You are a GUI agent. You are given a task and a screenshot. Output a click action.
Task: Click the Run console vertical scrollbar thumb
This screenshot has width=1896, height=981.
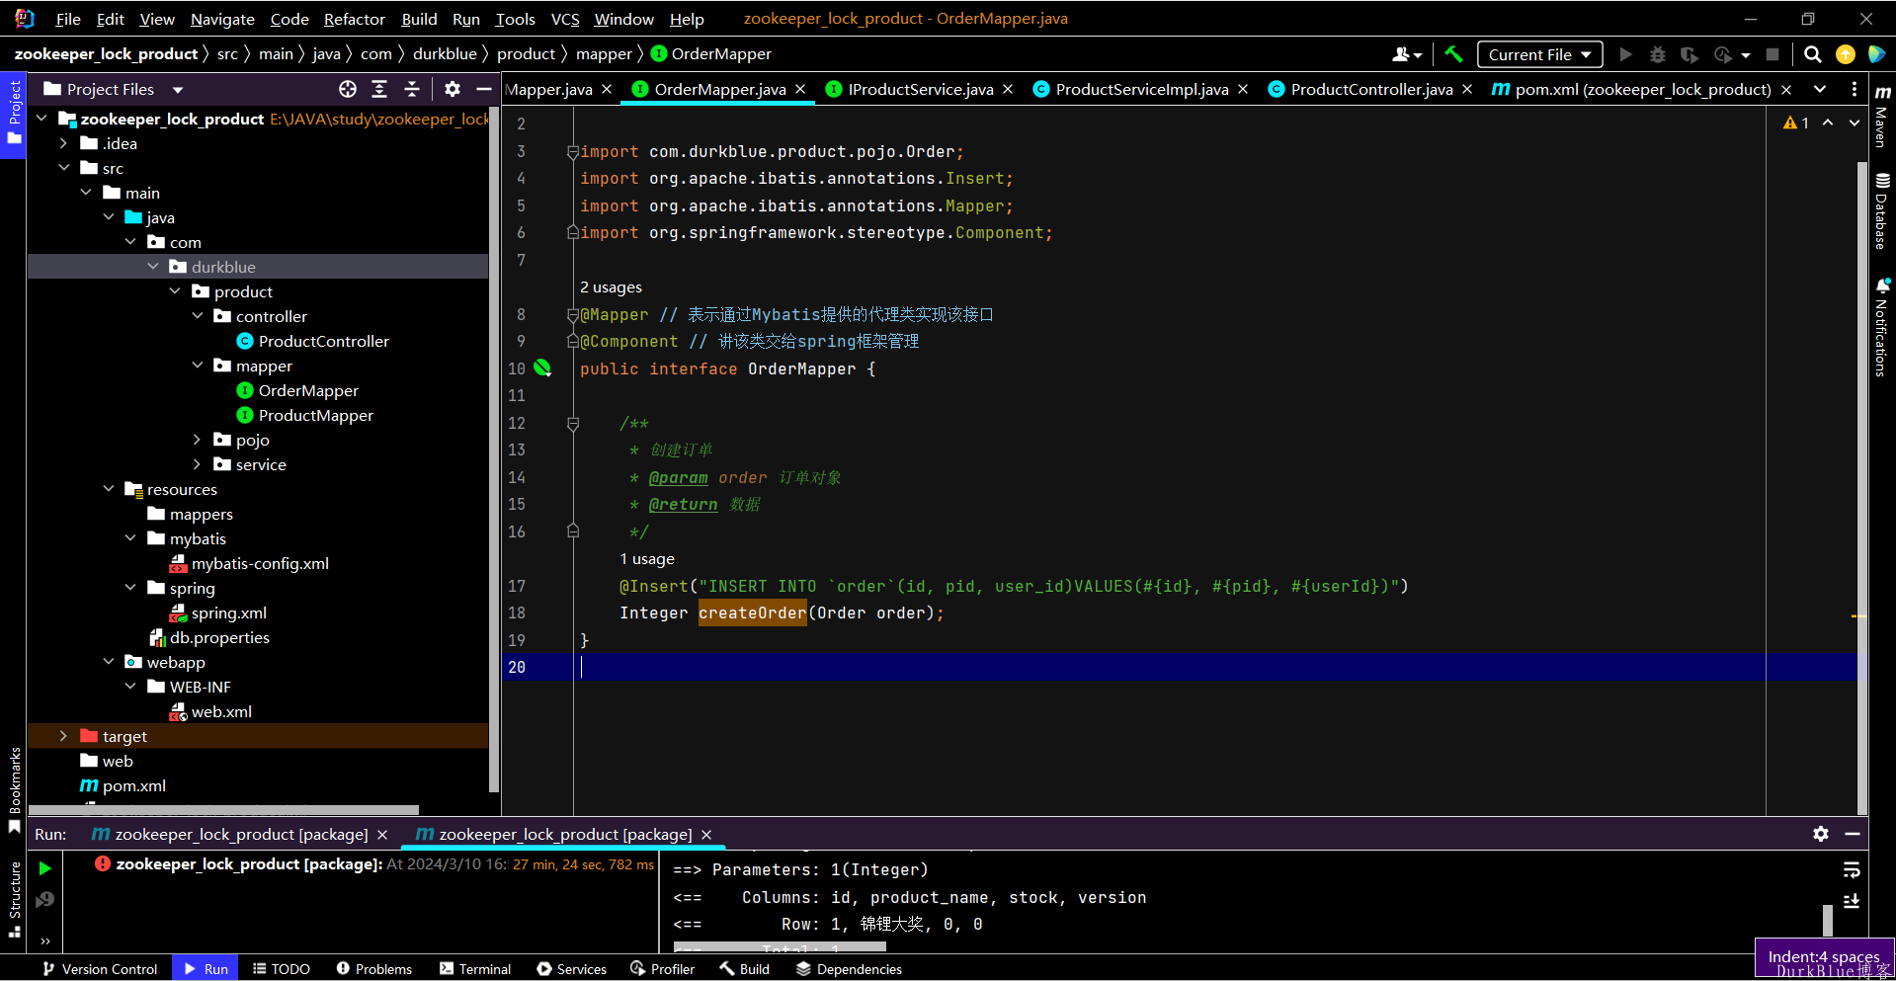tap(1828, 920)
